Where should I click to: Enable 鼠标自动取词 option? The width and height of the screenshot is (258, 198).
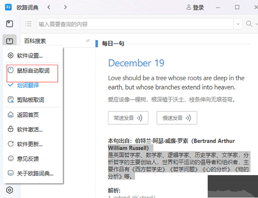click(x=33, y=71)
